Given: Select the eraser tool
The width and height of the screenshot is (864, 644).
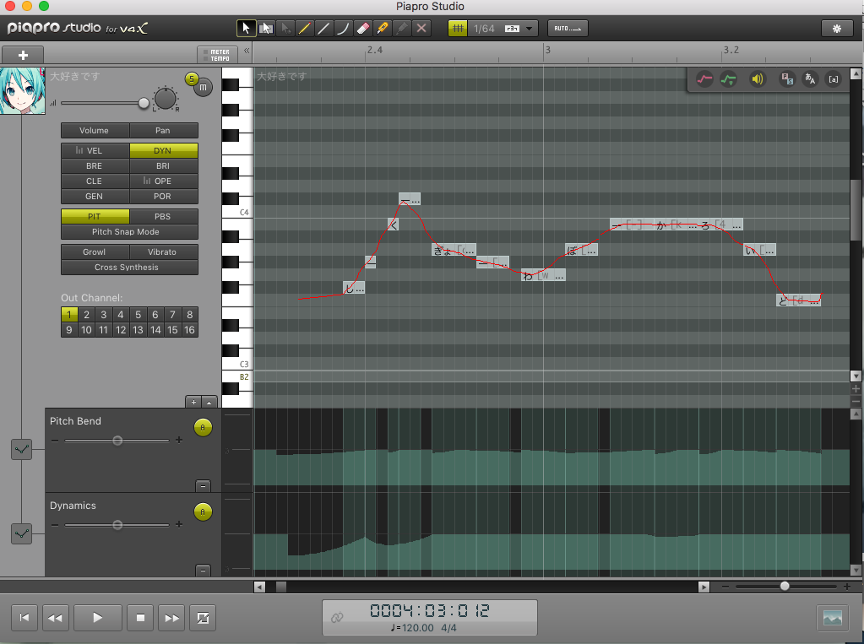Looking at the screenshot, I should coord(362,28).
